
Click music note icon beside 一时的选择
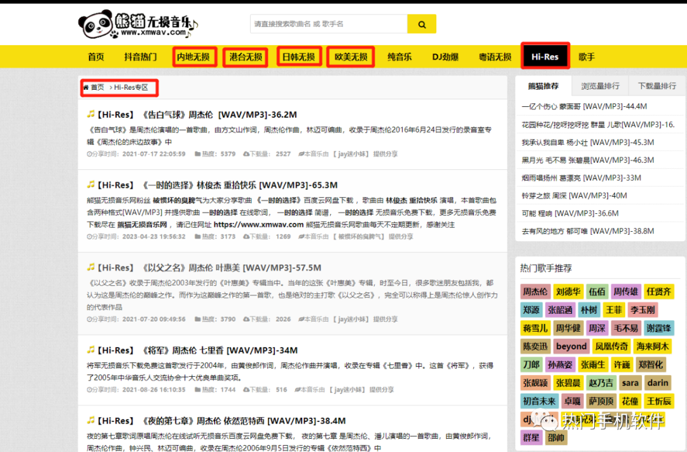click(91, 185)
